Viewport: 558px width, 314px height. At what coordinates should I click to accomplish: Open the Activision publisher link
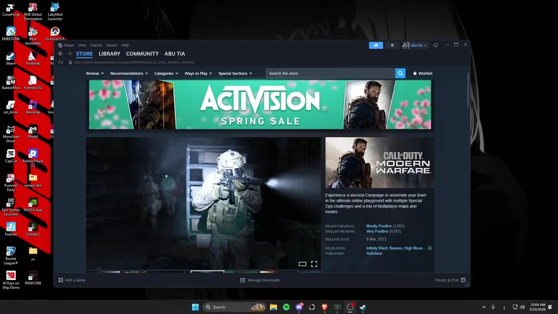tap(374, 253)
